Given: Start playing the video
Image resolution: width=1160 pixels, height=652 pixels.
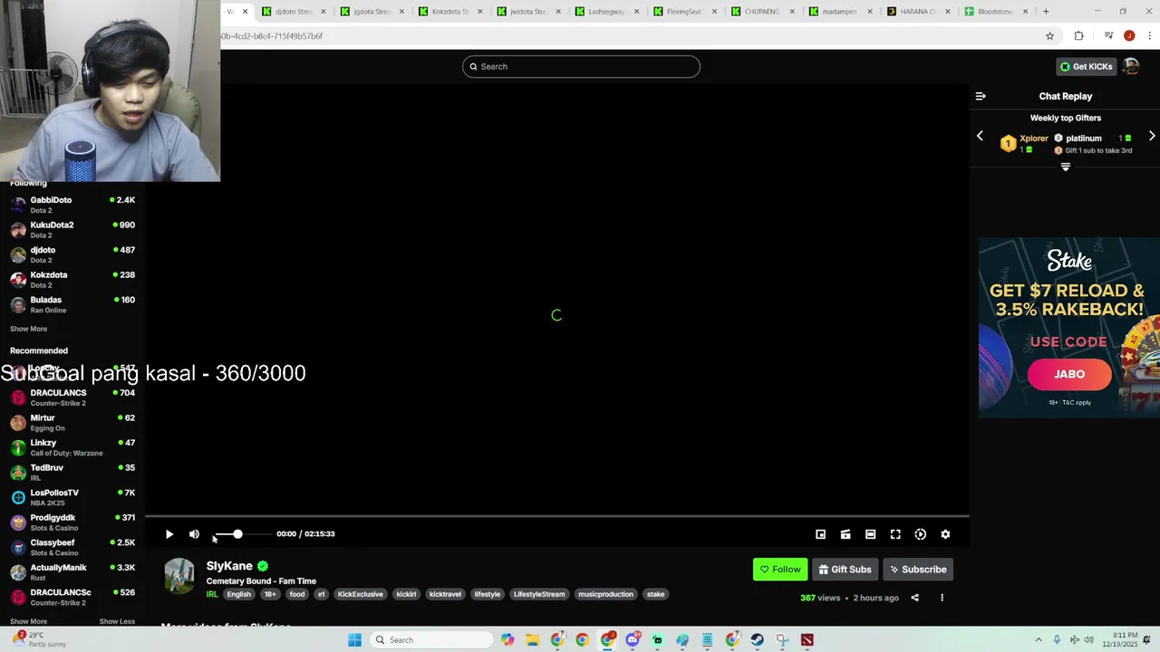Looking at the screenshot, I should [x=169, y=534].
